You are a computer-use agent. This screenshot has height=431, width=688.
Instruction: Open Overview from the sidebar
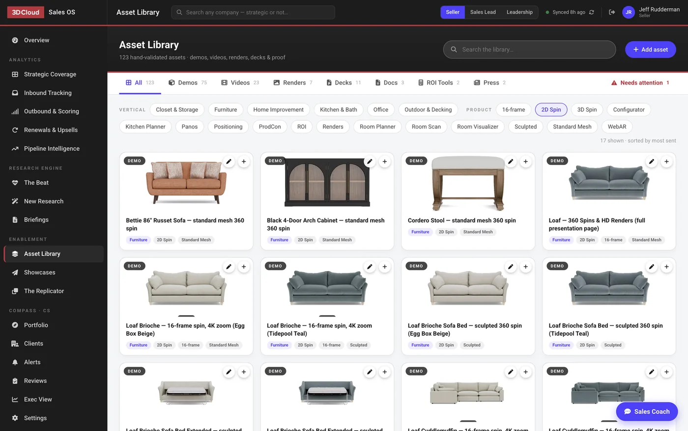coord(54,40)
